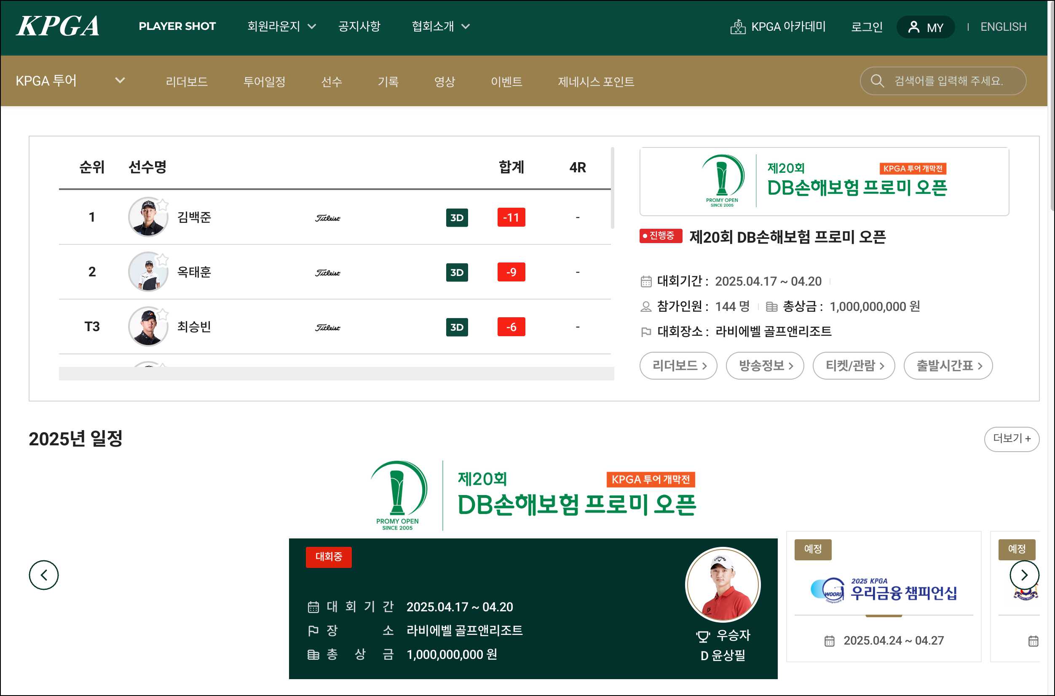Select 기록 in navigation
This screenshot has height=696, width=1055.
point(388,82)
